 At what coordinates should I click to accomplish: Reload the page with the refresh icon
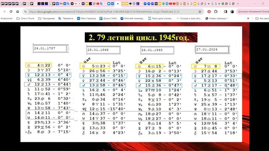[11, 11]
